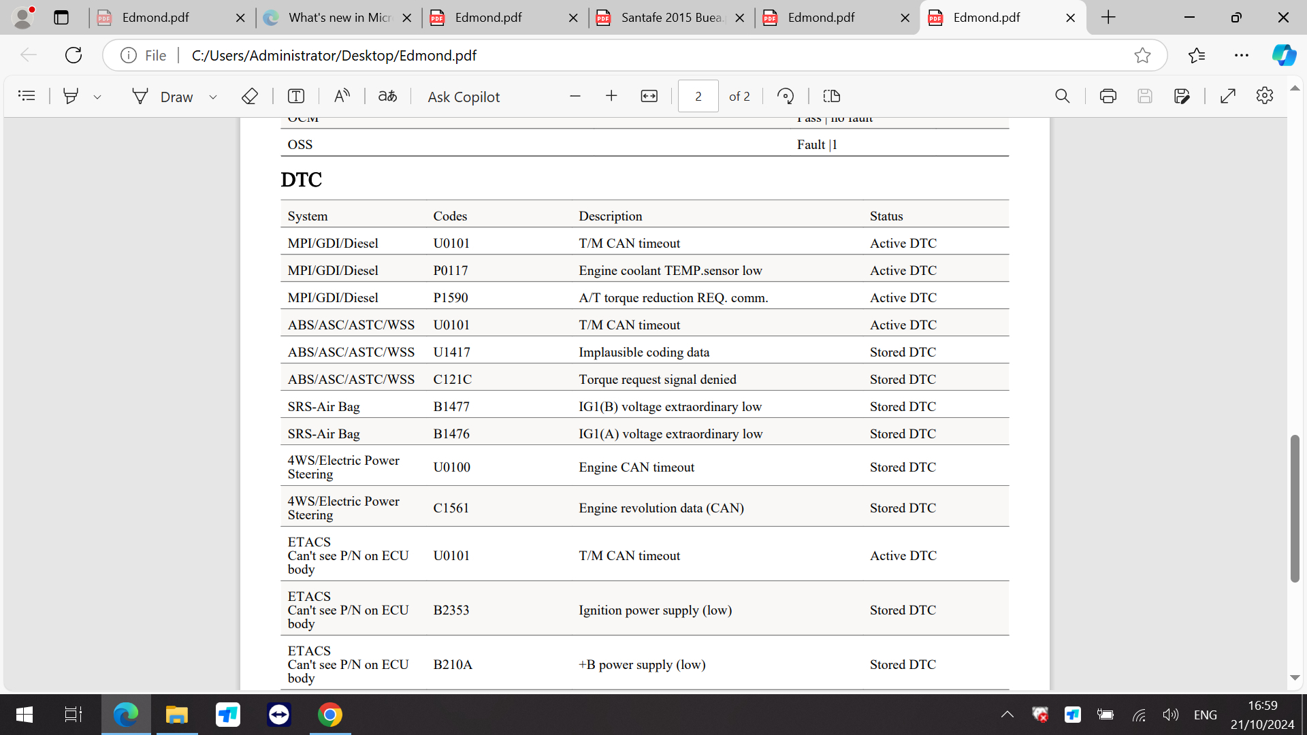Select the Erase tool

tap(249, 96)
